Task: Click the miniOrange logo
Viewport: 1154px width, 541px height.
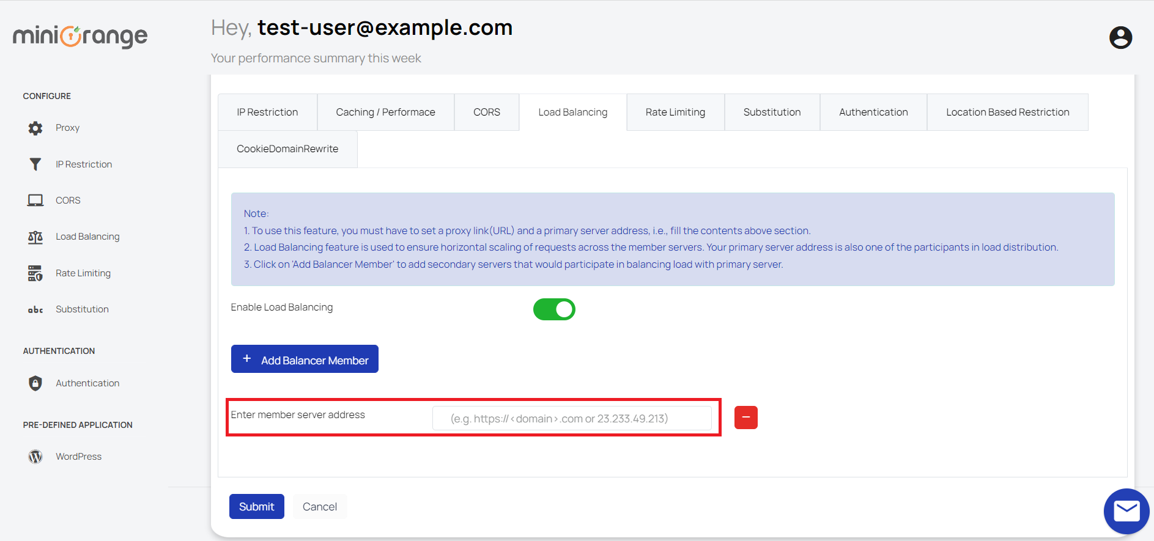Action: coord(80,37)
